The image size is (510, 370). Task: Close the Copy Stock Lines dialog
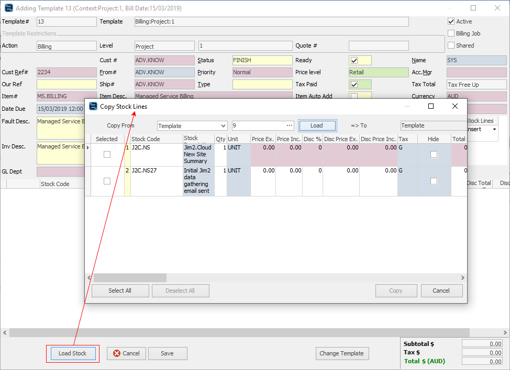[454, 106]
